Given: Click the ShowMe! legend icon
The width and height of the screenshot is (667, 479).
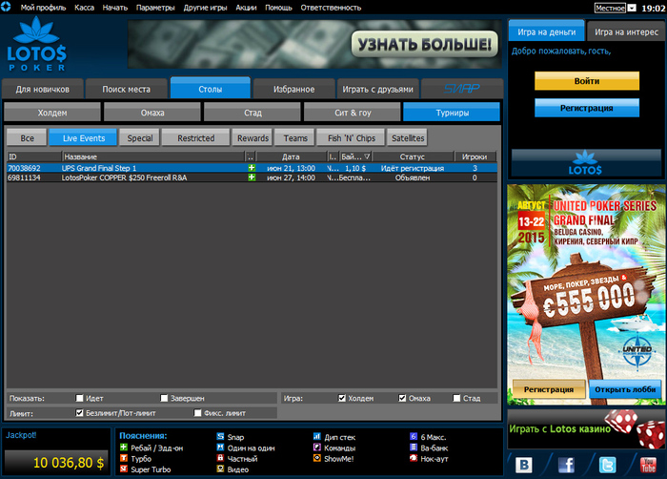Looking at the screenshot, I should point(317,458).
